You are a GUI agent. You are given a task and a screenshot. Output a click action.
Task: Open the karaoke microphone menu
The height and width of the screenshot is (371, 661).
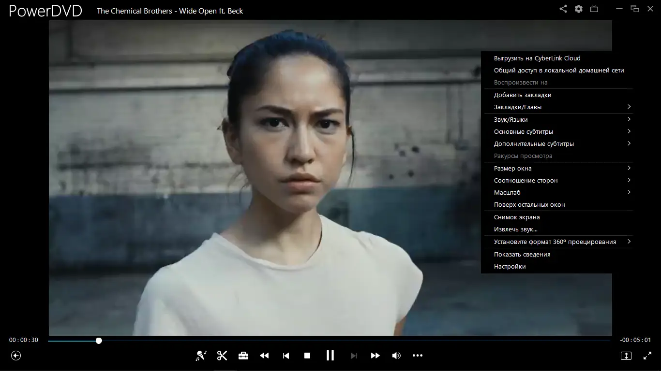[201, 356]
